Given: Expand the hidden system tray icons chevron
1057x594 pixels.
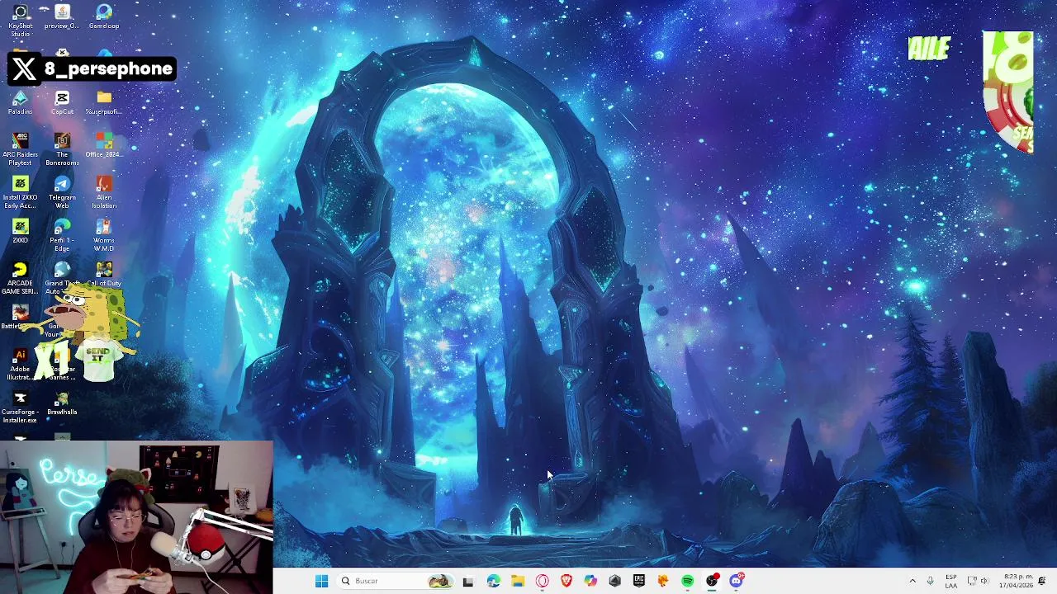Looking at the screenshot, I should (x=912, y=581).
